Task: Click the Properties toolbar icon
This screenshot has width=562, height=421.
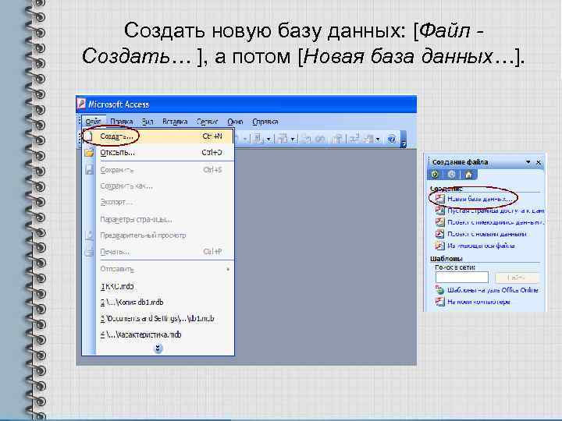Action: pos(337,139)
